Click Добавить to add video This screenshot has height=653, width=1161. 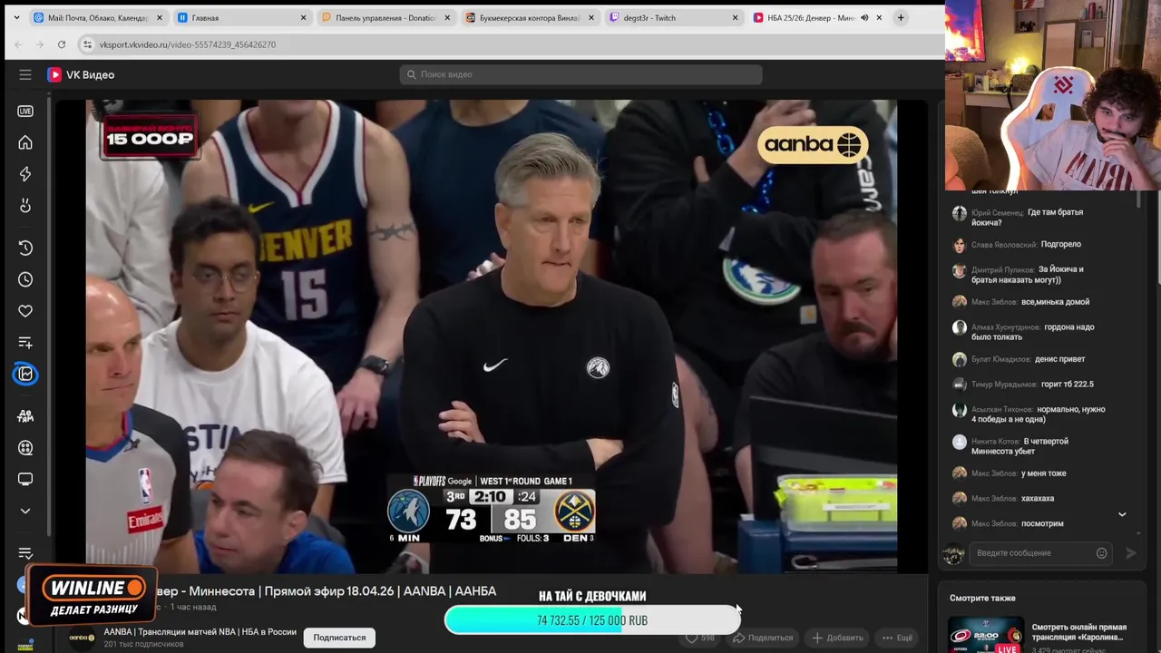(837, 638)
